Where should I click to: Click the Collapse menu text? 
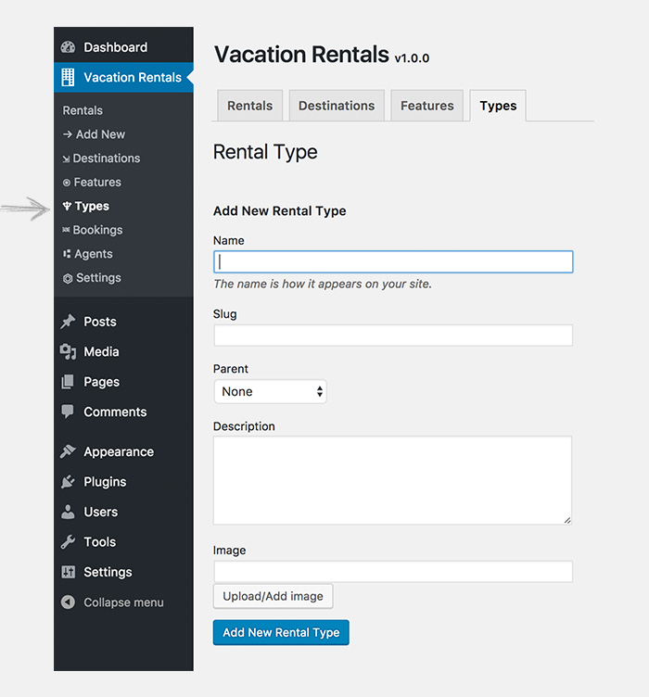pyautogui.click(x=123, y=602)
